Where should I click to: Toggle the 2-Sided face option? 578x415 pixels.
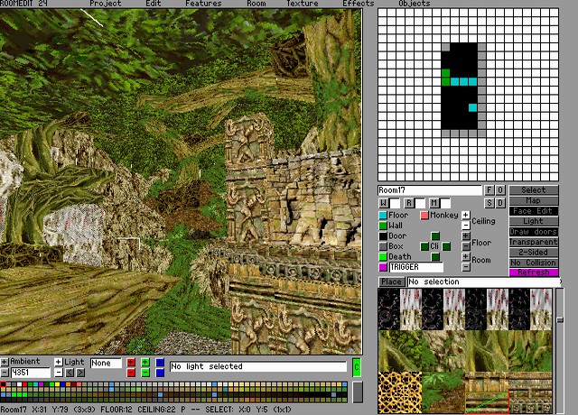[x=534, y=253]
